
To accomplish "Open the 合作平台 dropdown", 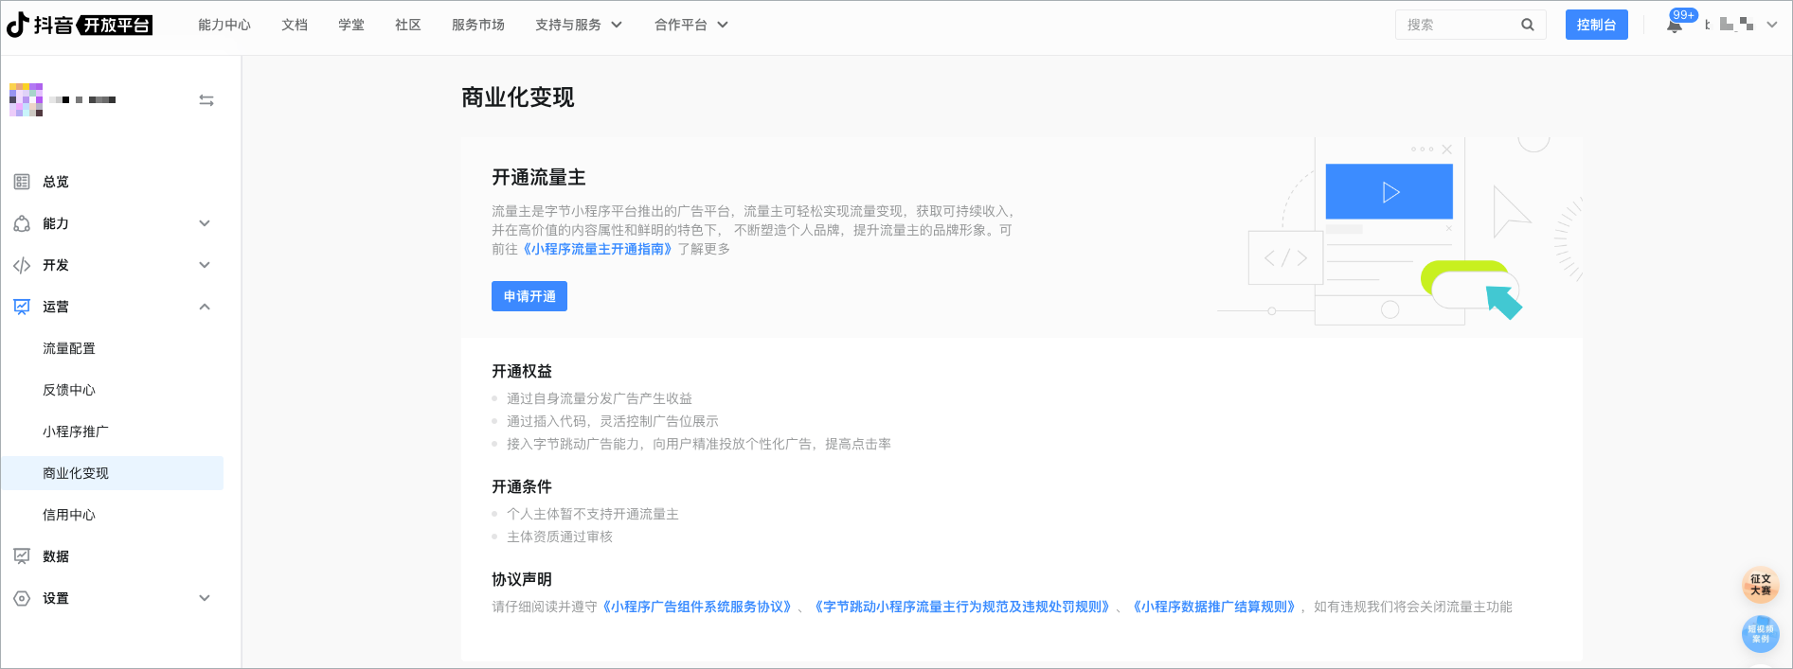I will (691, 25).
